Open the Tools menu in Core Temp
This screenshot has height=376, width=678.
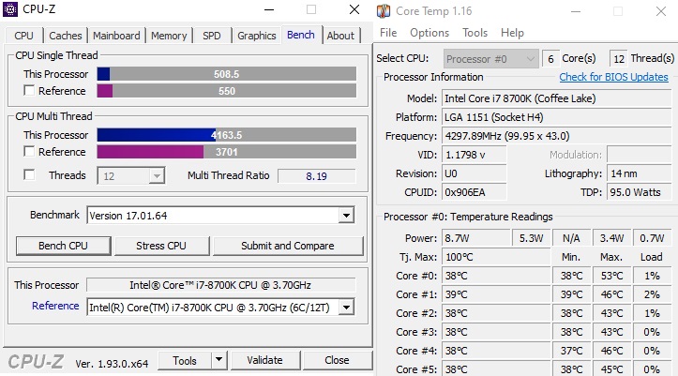coord(475,33)
